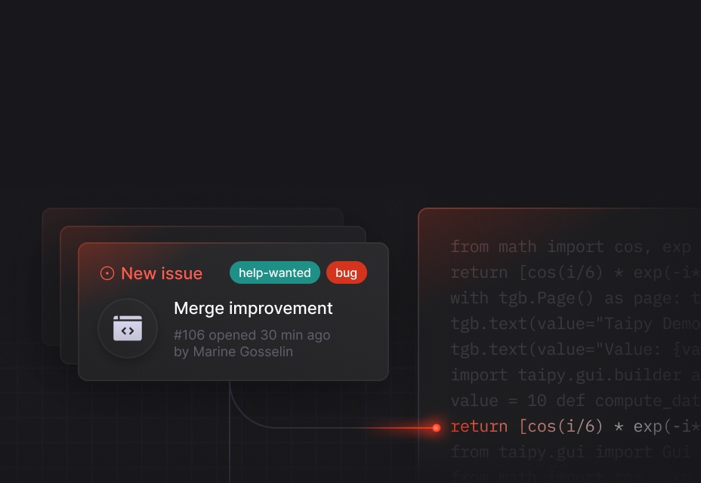The width and height of the screenshot is (701, 483).
Task: Select the 'import taipy.gui.builder' code line
Action: 574,375
